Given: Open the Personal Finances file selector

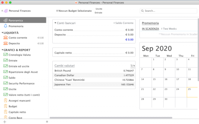Looking at the screenshot, I should coord(2,11).
